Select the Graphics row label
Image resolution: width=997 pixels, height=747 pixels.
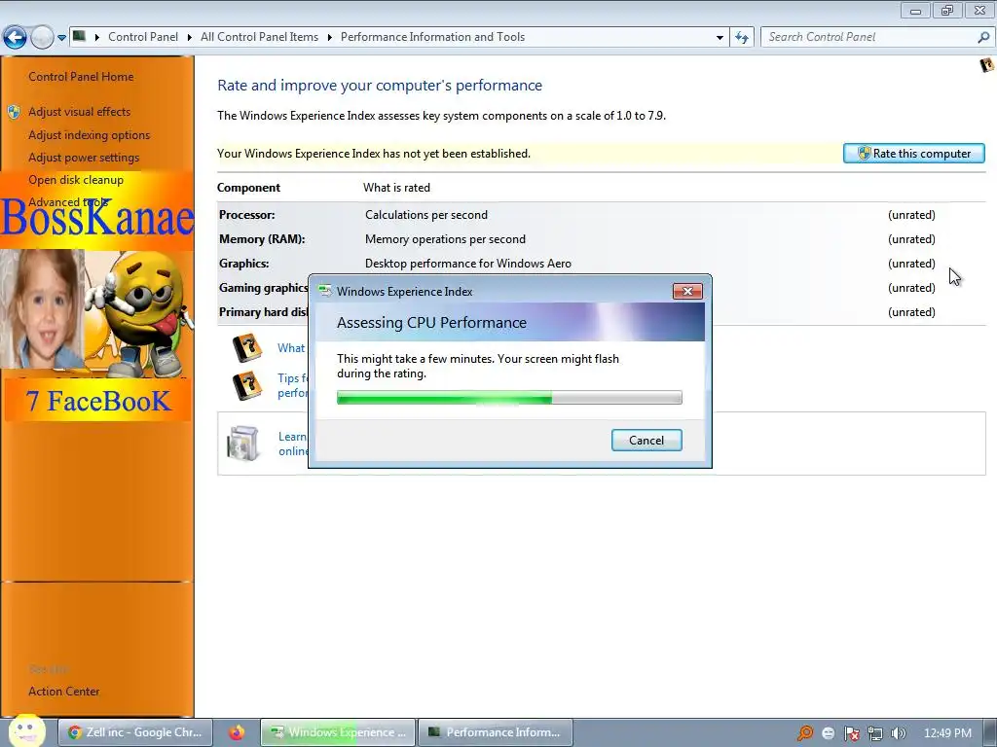coord(244,263)
